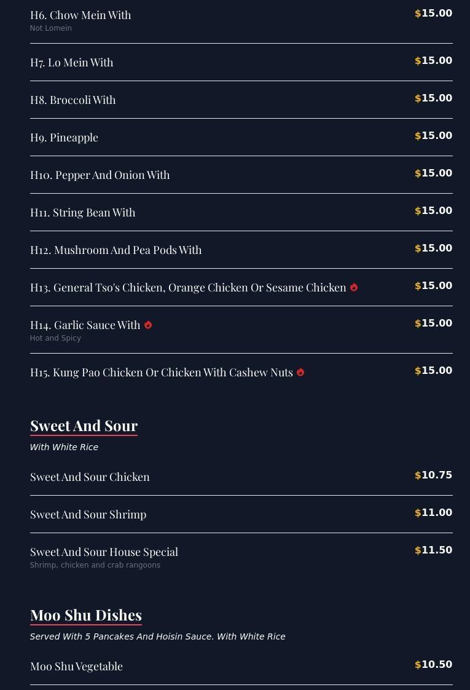Click the Moo Shu Dishes section heading
The height and width of the screenshot is (690, 470).
(86, 615)
